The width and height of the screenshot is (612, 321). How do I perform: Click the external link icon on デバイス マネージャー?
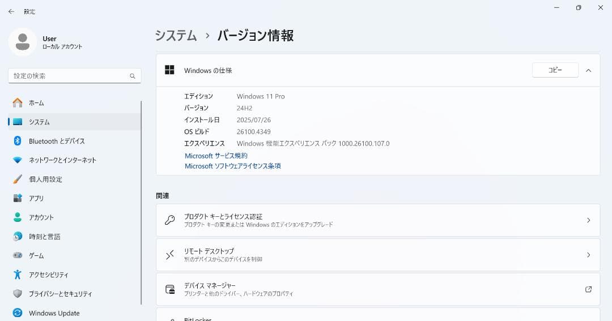pos(588,289)
